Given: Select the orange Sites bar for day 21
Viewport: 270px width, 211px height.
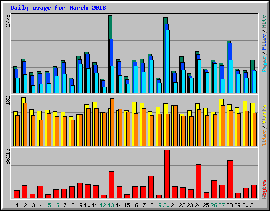Looking at the screenshot, I should pos(176,126).
